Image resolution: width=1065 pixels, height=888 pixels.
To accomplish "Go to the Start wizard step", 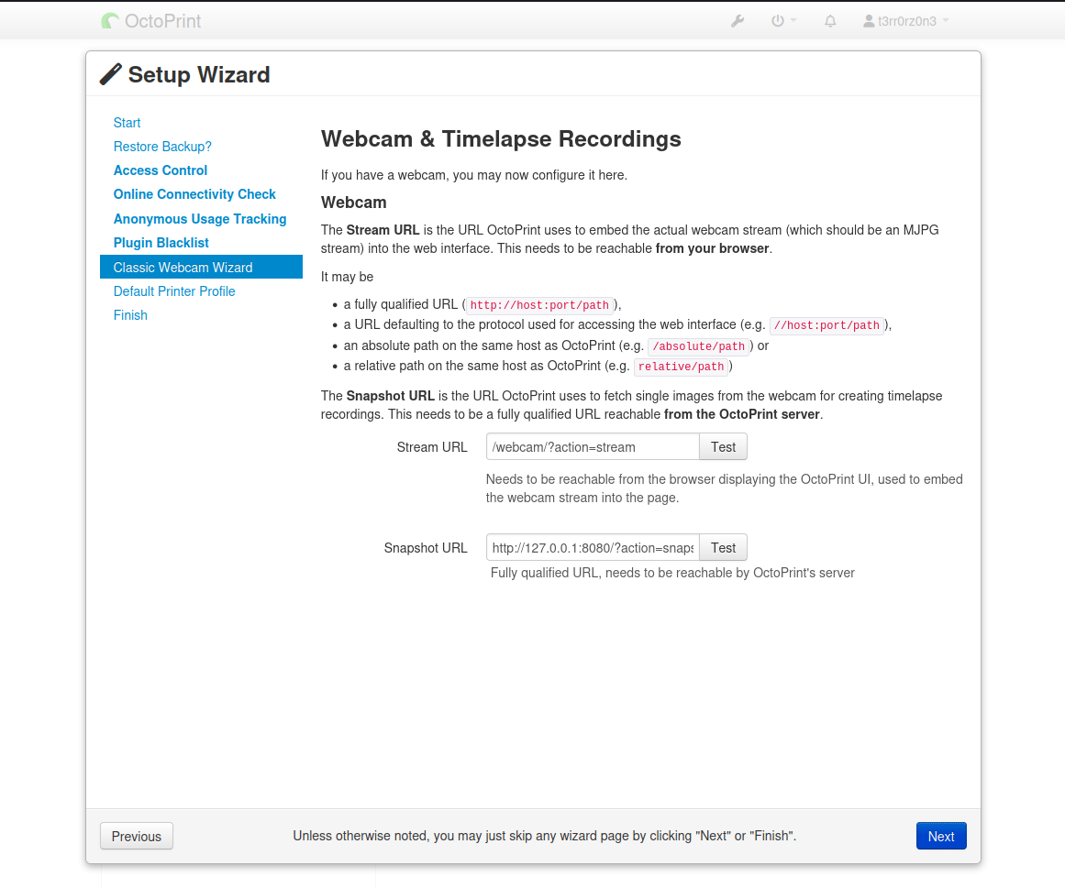I will [127, 123].
